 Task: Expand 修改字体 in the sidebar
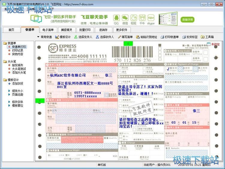[x=16, y=102]
